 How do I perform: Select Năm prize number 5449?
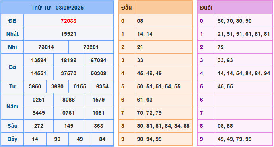pos(39,113)
